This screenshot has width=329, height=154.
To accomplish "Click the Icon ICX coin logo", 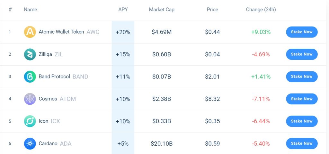I will tap(30, 121).
